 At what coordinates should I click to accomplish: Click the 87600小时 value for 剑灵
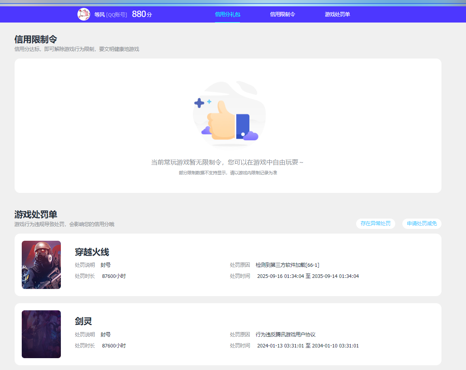pyautogui.click(x=114, y=345)
